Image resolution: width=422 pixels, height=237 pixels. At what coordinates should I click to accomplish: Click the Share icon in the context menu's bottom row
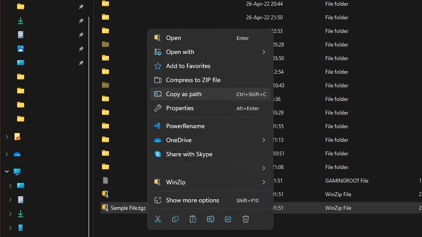click(x=228, y=219)
